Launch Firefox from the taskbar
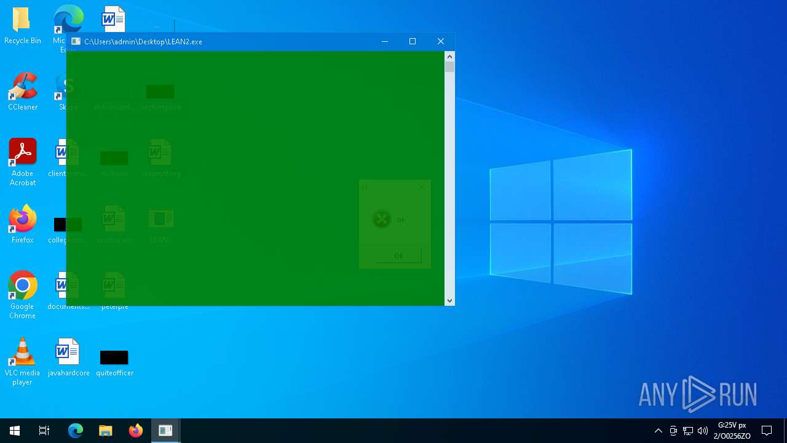The image size is (787, 443). [135, 431]
